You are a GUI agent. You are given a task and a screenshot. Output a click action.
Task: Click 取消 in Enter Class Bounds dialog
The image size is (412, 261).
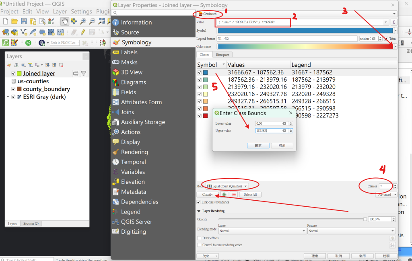(x=282, y=146)
